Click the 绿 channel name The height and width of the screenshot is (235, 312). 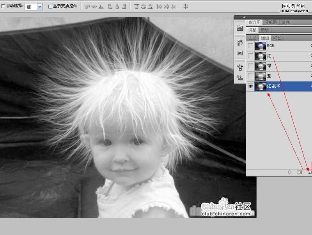269,65
